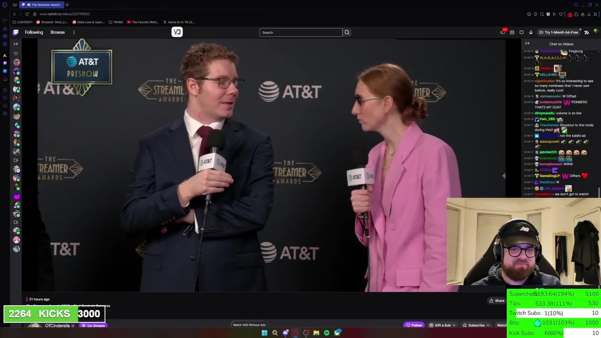Expand the left sidebar with arrow icon
601x338 pixels.
click(x=15, y=44)
